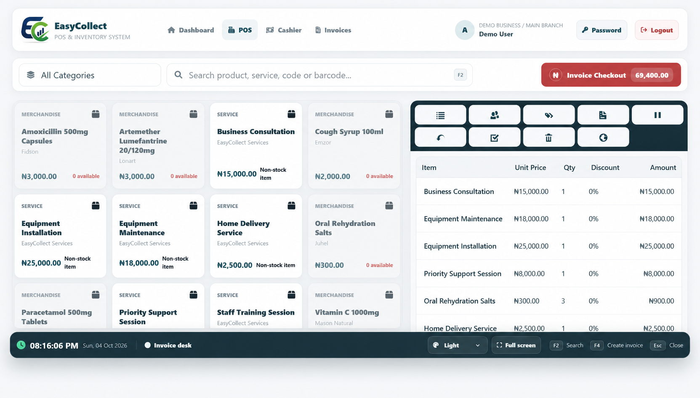
Task: Click the Logout button
Action: tap(657, 30)
